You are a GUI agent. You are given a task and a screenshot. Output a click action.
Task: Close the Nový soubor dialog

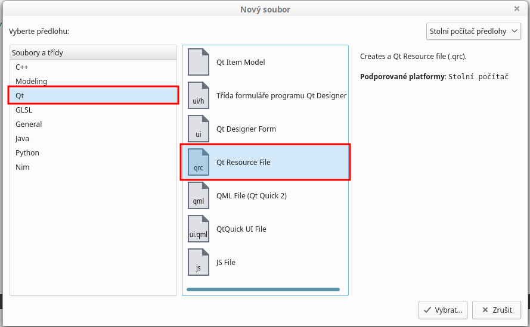(x=517, y=9)
